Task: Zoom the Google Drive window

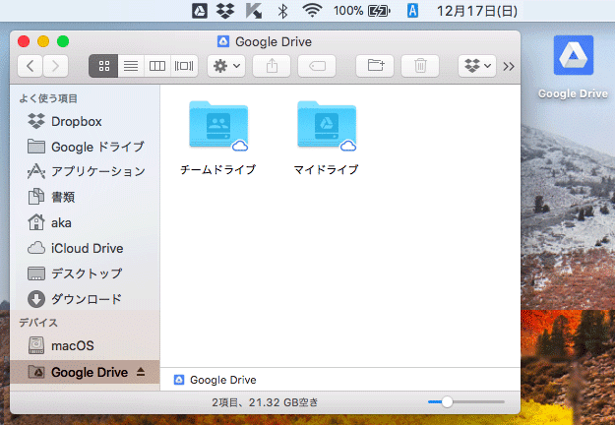Action: [x=63, y=41]
